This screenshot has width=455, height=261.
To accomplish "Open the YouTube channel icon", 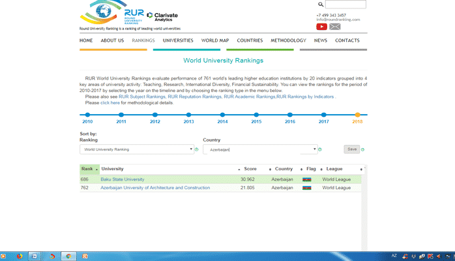I will (321, 27).
